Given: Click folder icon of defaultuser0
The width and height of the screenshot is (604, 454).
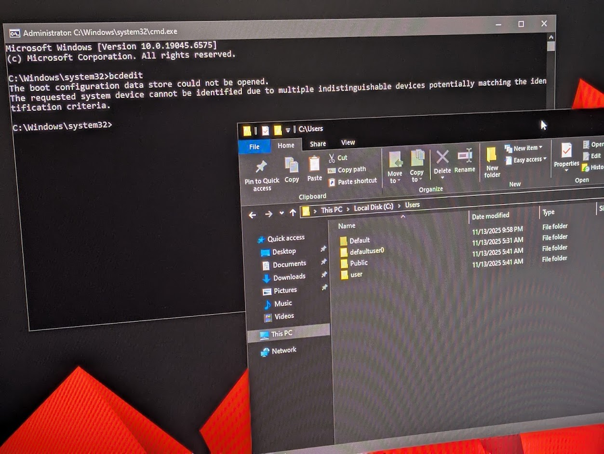Looking at the screenshot, I should [x=344, y=252].
